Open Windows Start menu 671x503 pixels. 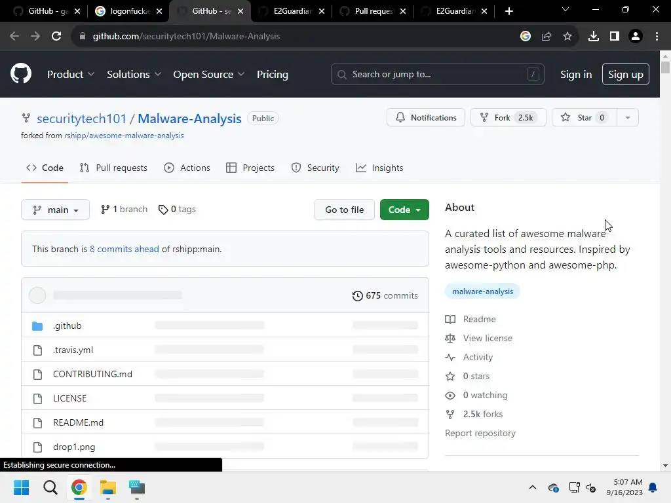[x=21, y=487]
